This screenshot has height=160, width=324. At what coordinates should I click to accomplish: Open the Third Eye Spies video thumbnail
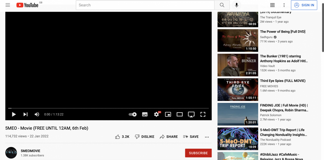tap(238, 90)
